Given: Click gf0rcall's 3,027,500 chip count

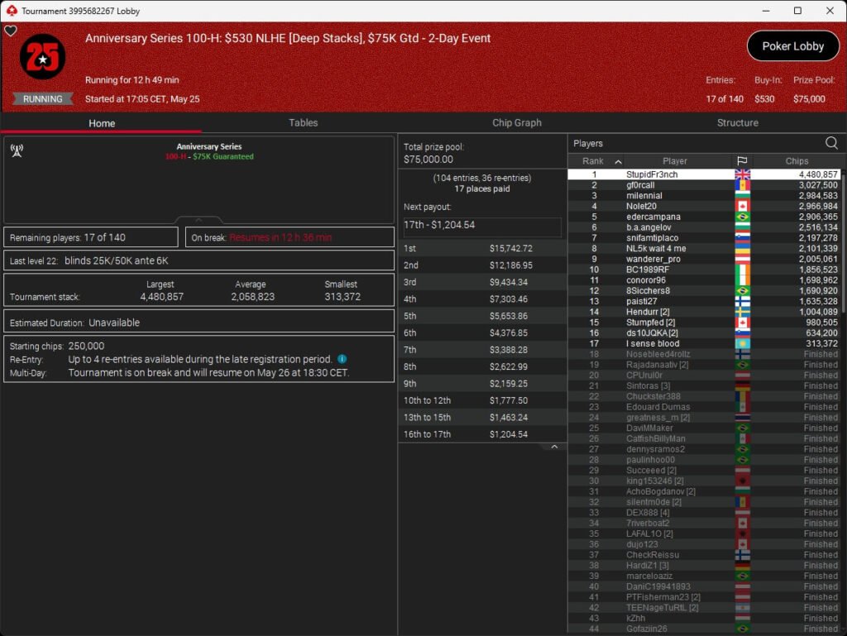Looking at the screenshot, I should tap(818, 185).
